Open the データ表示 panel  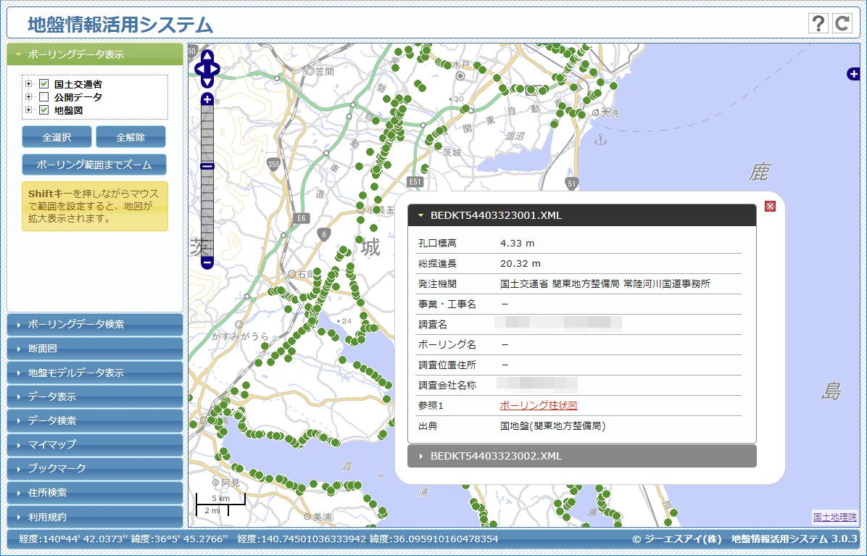94,397
